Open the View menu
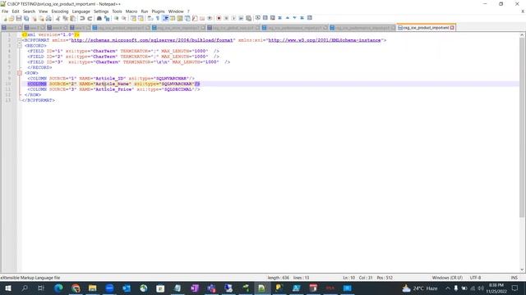This screenshot has width=526, height=295. pyautogui.click(x=44, y=11)
